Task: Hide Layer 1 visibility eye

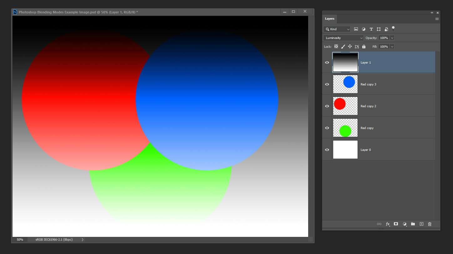Action: tap(327, 62)
